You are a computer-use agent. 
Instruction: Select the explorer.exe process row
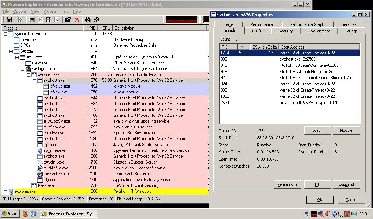(105, 191)
